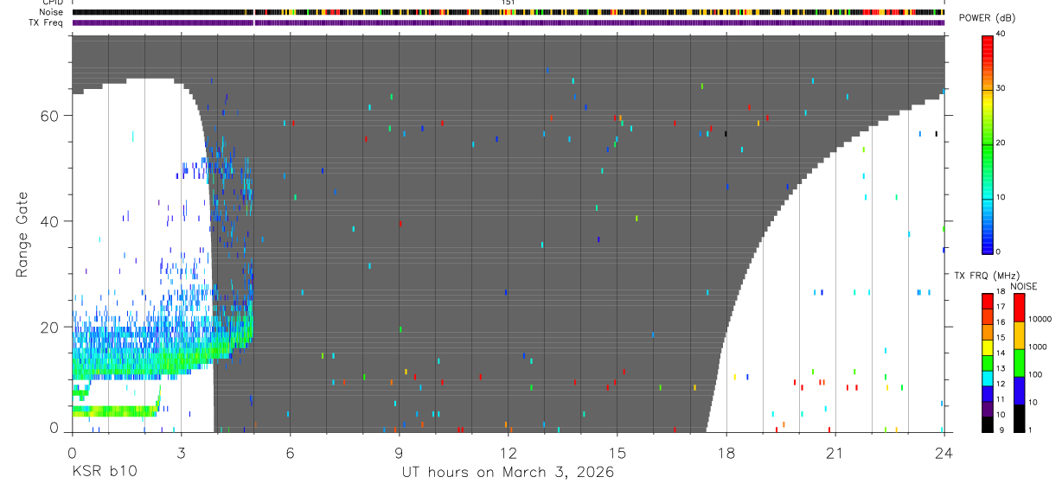Click the multicolored Noise strip above the plot
Image resolution: width=1062 pixels, height=490 pixels.
[508, 12]
